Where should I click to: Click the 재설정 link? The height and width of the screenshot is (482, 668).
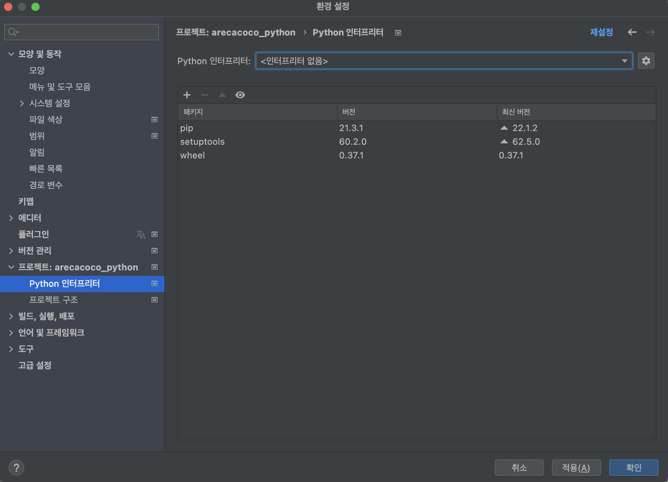[x=601, y=32]
